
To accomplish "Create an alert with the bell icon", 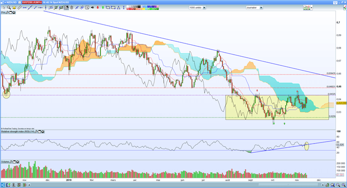I will (14, 8).
